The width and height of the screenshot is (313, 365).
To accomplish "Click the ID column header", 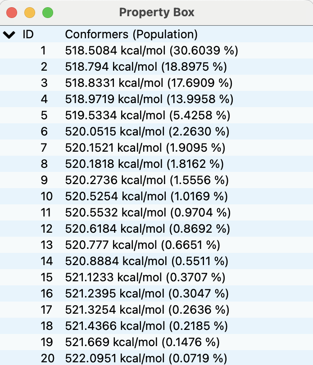I will tap(28, 34).
